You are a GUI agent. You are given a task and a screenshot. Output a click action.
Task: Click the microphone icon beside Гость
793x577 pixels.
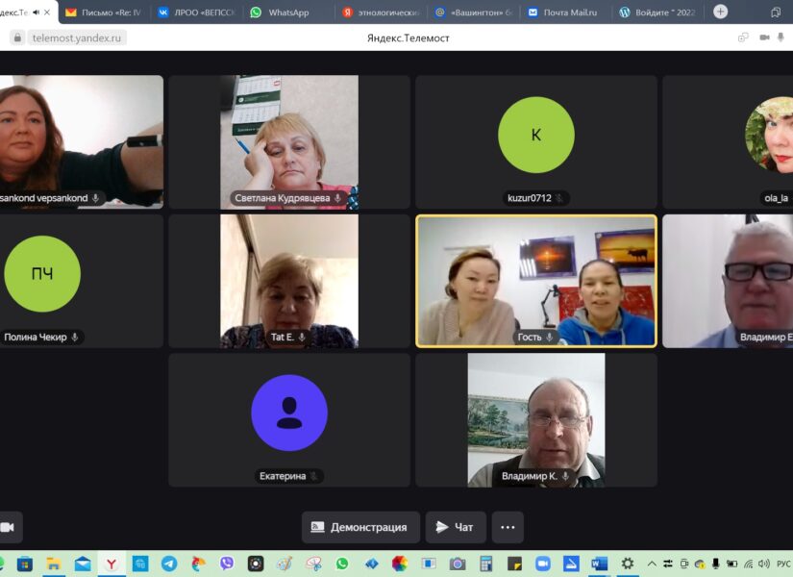point(550,338)
